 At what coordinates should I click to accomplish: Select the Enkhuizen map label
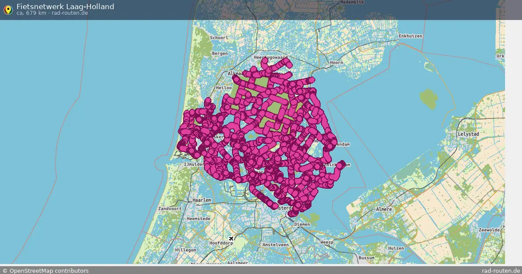tap(410, 36)
